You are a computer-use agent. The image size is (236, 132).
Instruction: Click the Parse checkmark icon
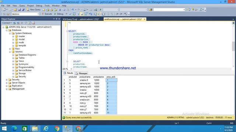[70, 14]
